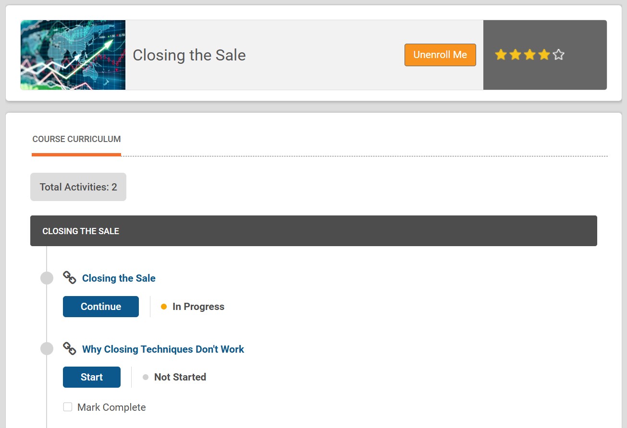
Task: Check the Mark Complete checkbox
Action: click(67, 406)
